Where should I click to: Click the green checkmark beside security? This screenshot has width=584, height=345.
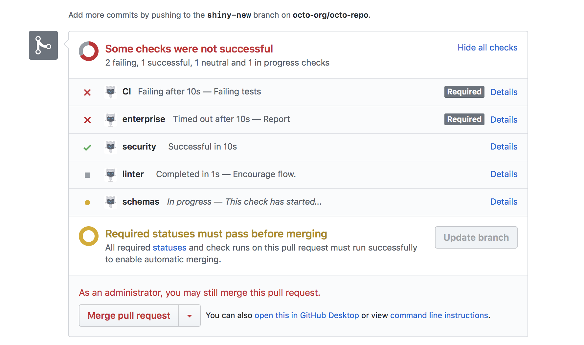[x=87, y=148]
